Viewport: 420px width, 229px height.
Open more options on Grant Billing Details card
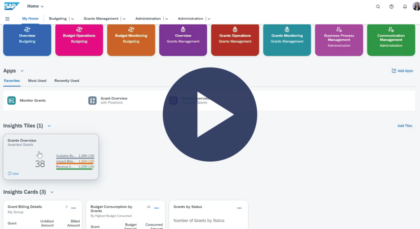[x=74, y=208]
